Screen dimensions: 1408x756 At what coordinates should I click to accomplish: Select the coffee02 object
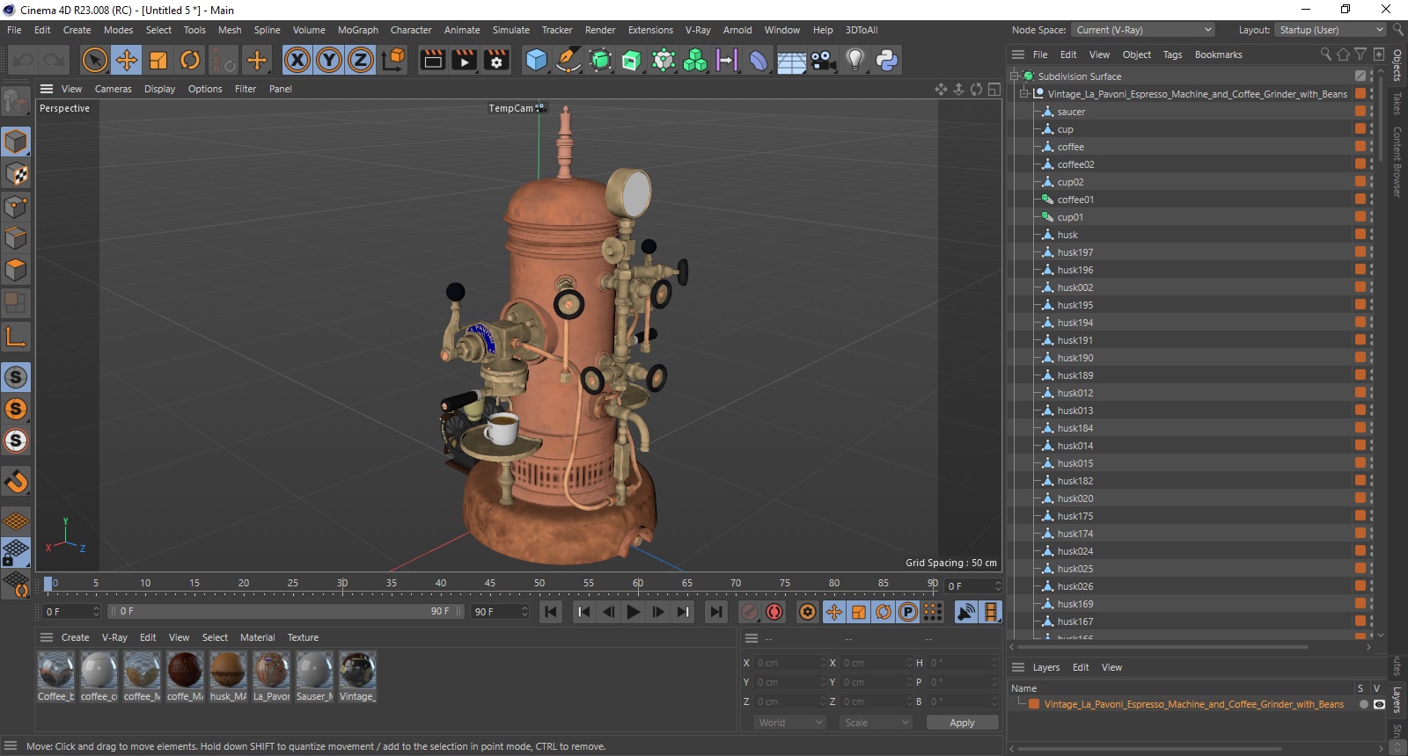pos(1075,164)
